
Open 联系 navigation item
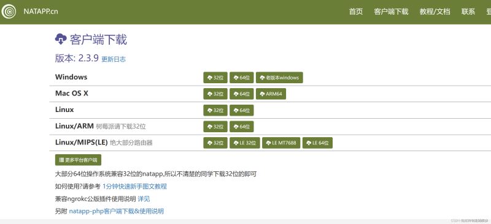click(x=468, y=12)
